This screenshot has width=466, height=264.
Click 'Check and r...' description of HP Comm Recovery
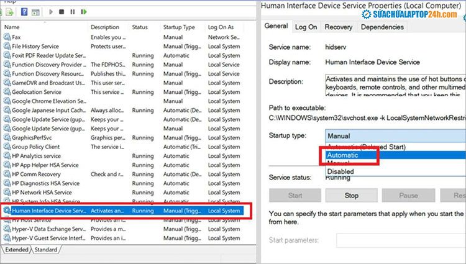click(107, 175)
